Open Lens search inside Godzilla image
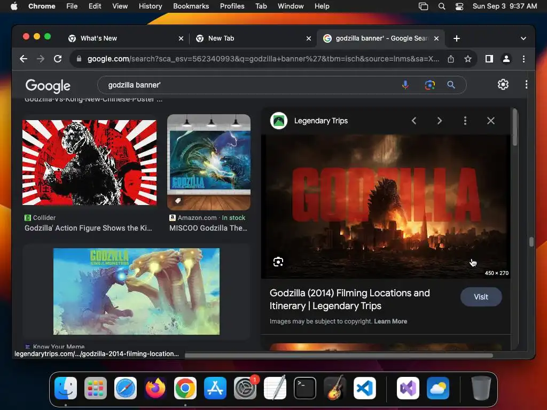Screen dimensions: 547x410 pyautogui.click(x=278, y=262)
